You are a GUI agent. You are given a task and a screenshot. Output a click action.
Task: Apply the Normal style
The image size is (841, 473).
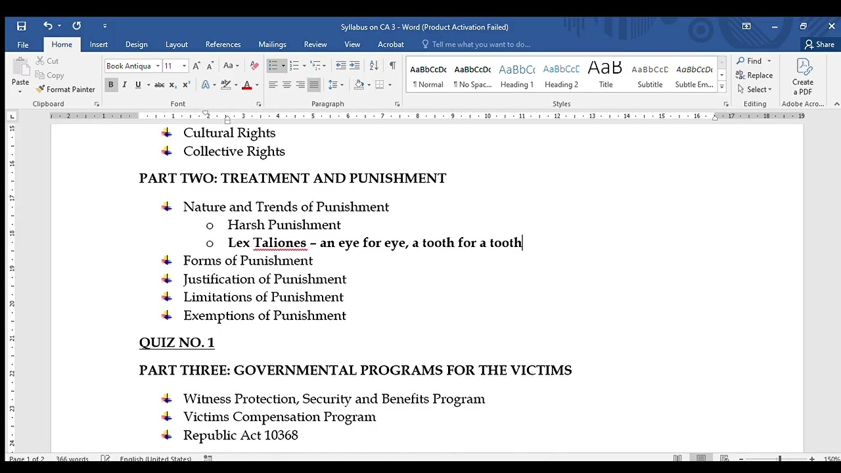click(x=428, y=76)
